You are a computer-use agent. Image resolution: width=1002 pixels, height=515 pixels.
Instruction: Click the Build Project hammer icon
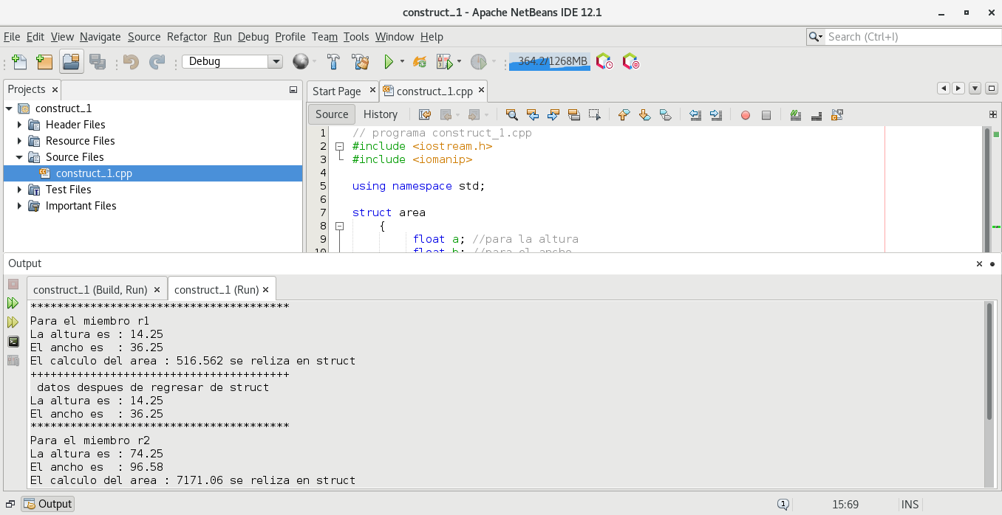click(333, 62)
